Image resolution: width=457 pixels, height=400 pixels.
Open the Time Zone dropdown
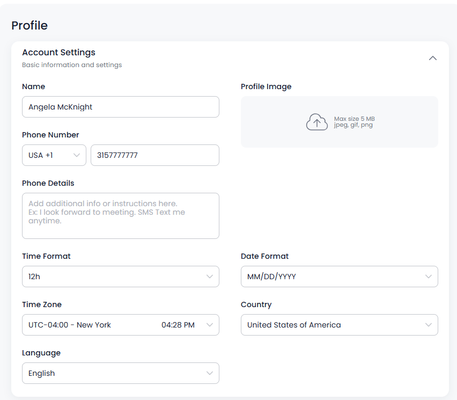pyautogui.click(x=121, y=325)
